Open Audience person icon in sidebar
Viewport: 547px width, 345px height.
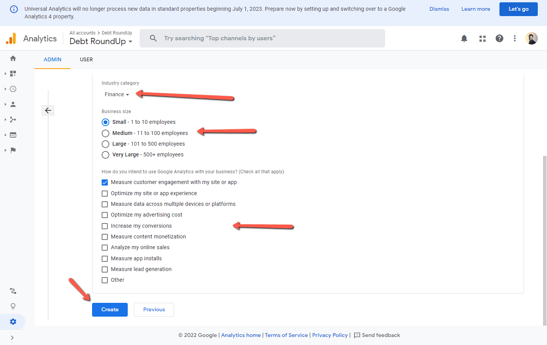coord(13,104)
